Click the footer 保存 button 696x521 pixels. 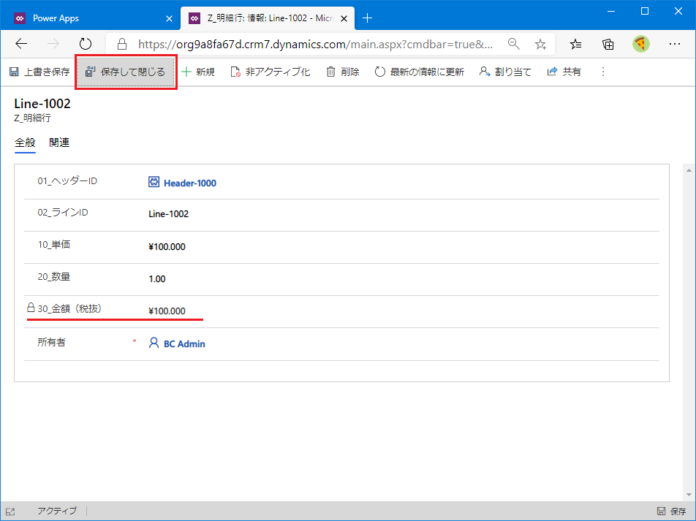tap(672, 512)
